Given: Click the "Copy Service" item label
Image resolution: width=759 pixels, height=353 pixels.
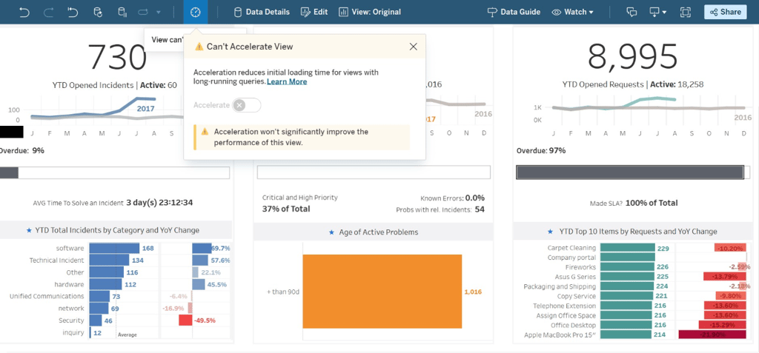Looking at the screenshot, I should (577, 296).
